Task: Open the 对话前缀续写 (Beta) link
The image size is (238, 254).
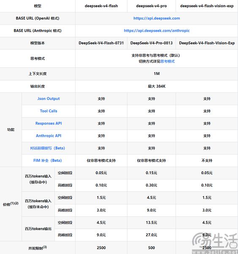Action: (x=47, y=148)
